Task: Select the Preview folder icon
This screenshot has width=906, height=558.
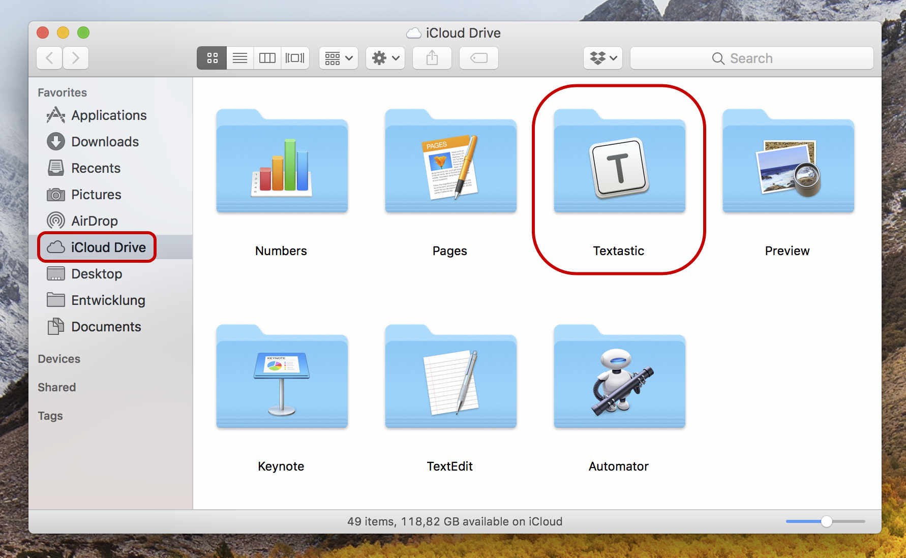Action: pyautogui.click(x=788, y=161)
